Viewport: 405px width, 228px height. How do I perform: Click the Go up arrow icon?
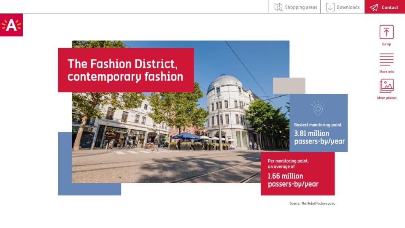pyautogui.click(x=386, y=32)
